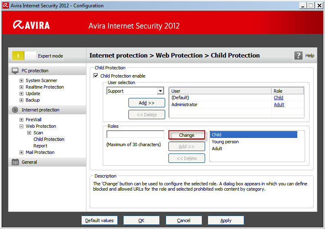Select Report under Web Protection
This screenshot has height=229, width=325.
40,146
